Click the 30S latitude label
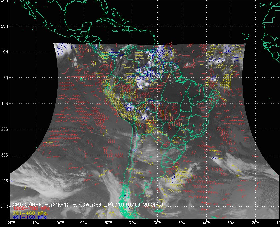The image size is (280, 227). click(4, 155)
